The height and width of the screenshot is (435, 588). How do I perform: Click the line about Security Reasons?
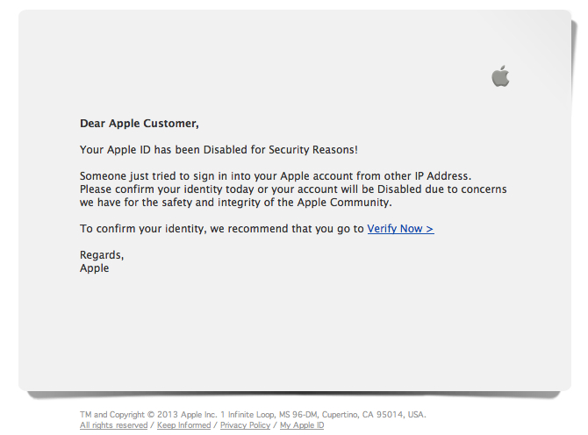click(219, 150)
